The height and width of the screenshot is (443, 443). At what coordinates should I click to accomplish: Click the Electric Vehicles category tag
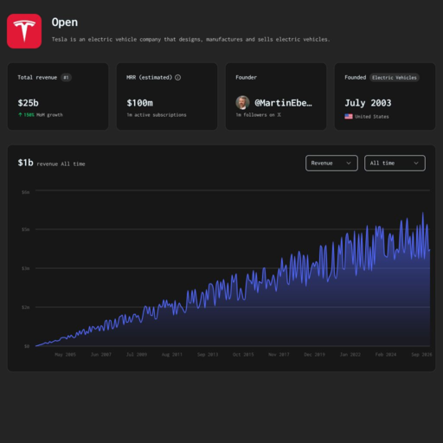click(x=395, y=78)
